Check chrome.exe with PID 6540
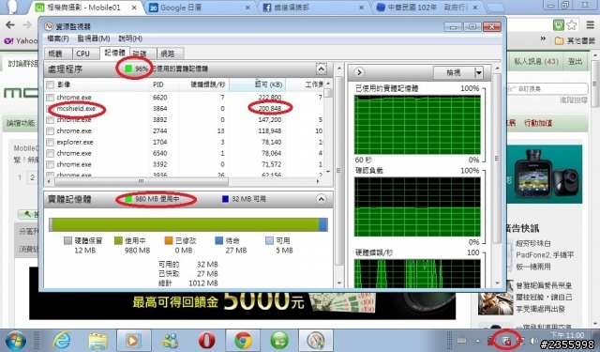The image size is (600, 352). [x=50, y=153]
